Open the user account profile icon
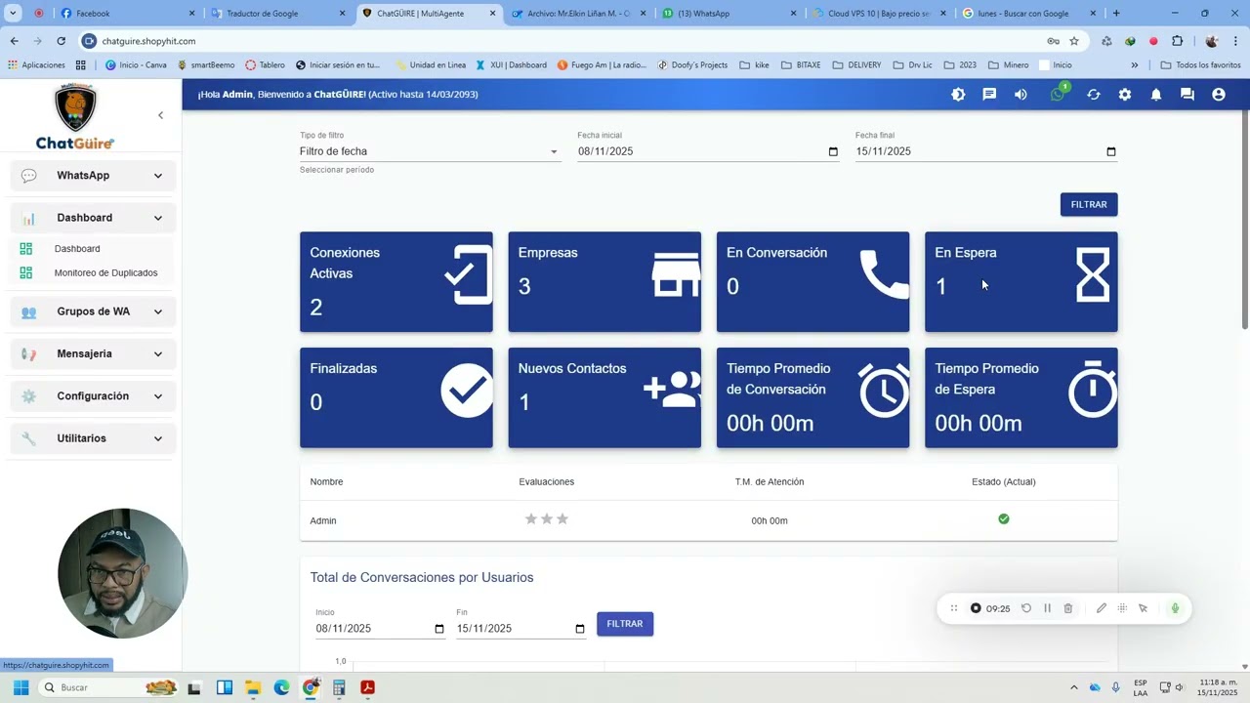The image size is (1250, 703). 1219,95
